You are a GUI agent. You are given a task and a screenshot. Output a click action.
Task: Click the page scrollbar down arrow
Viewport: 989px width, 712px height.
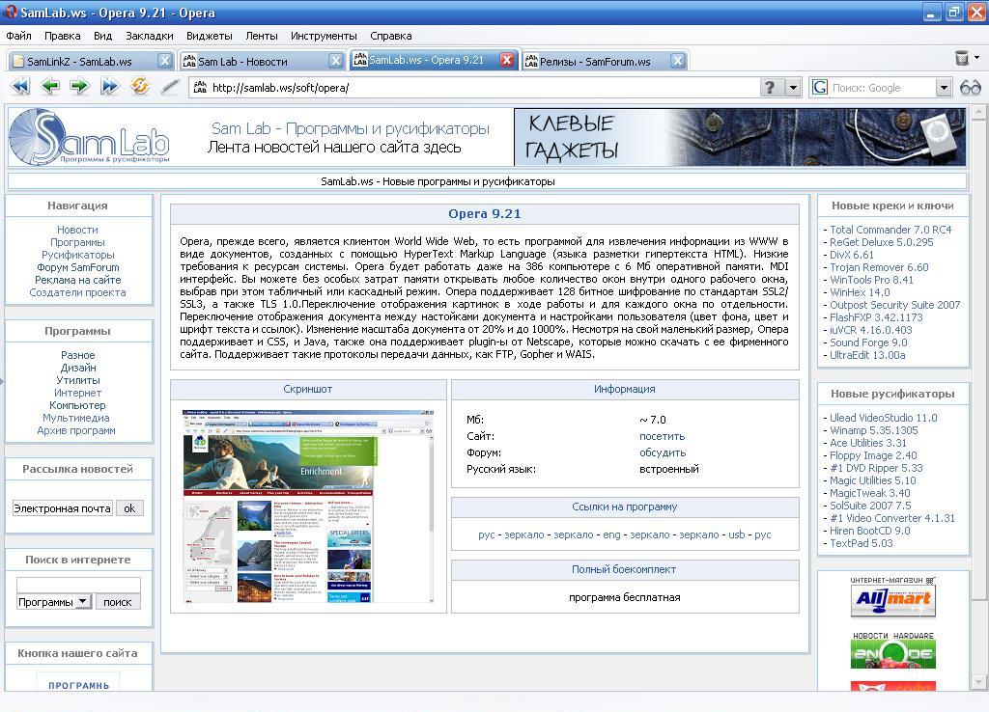[978, 682]
